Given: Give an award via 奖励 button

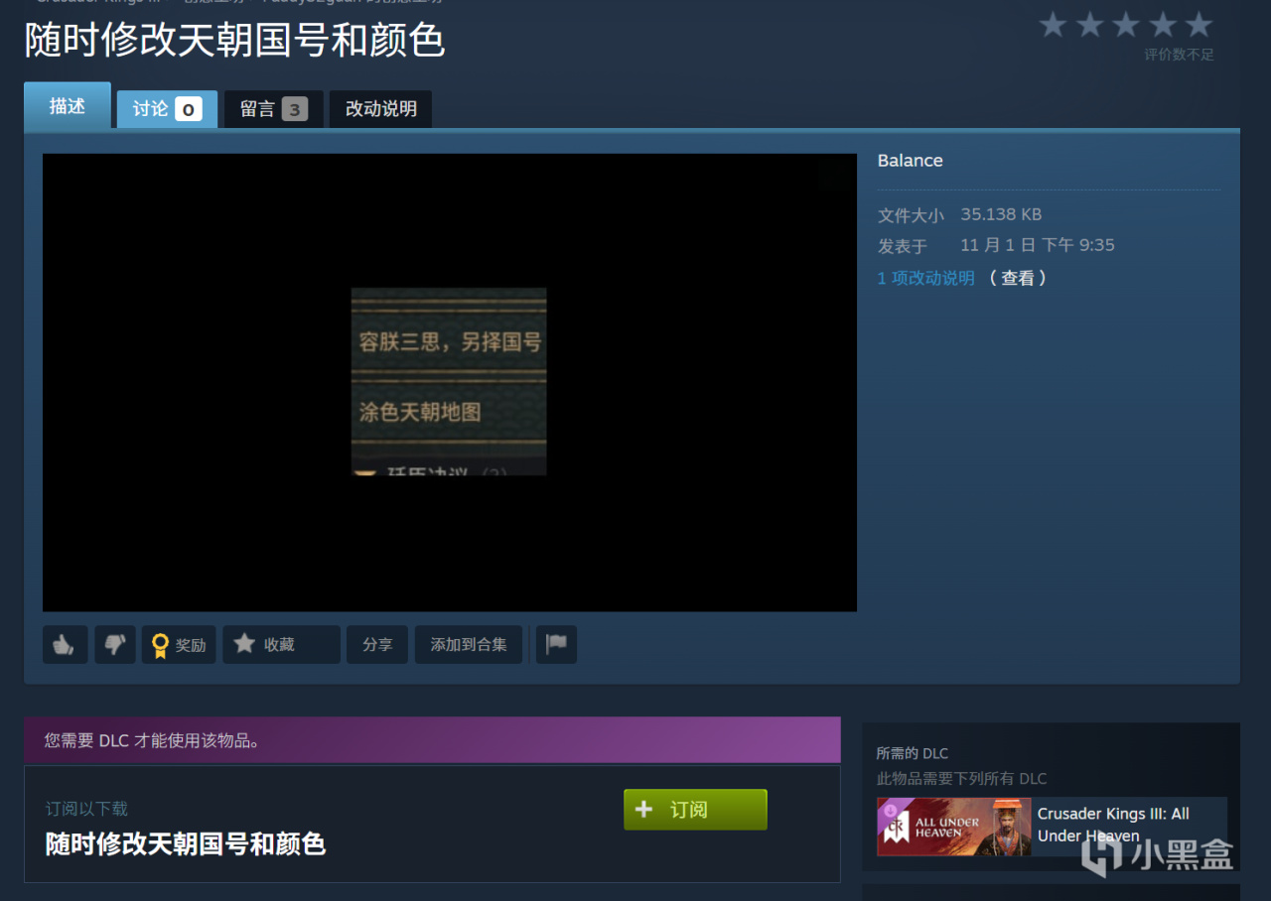Looking at the screenshot, I should [179, 645].
